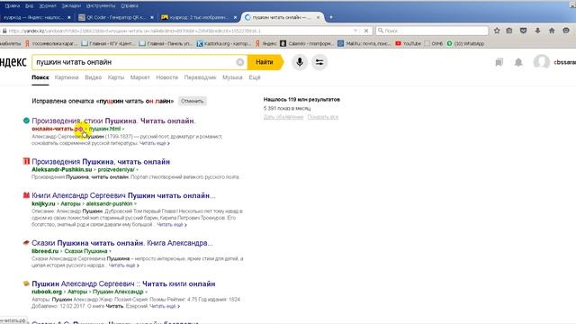Image resolution: width=576 pixels, height=324 pixels.
Task: Open the Яндекс bookmark
Action: click(266, 44)
